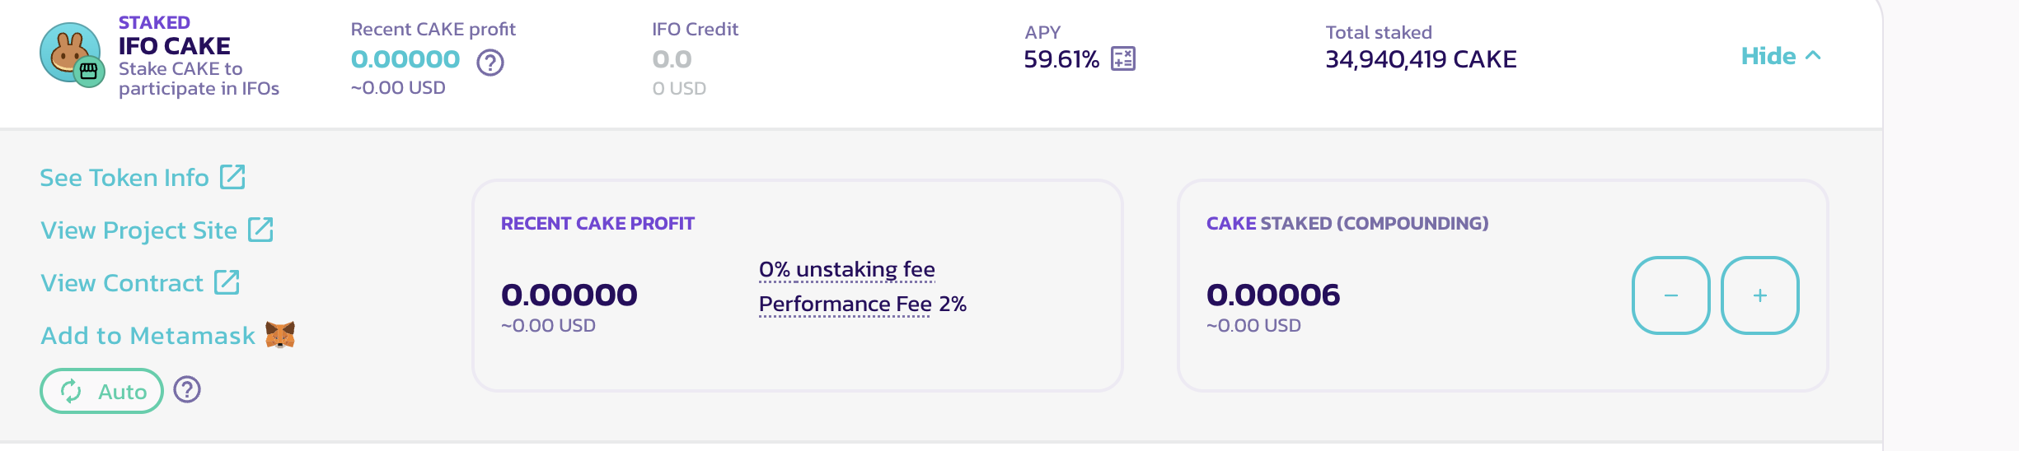Stake more CAKE with the plus button
Screen dimensions: 2019x451
(1759, 295)
